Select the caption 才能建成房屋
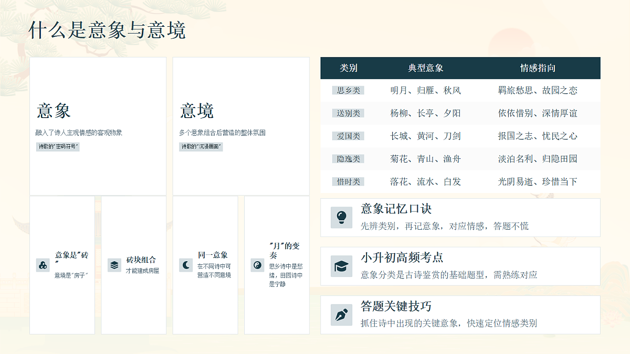The image size is (630, 354). tap(142, 271)
